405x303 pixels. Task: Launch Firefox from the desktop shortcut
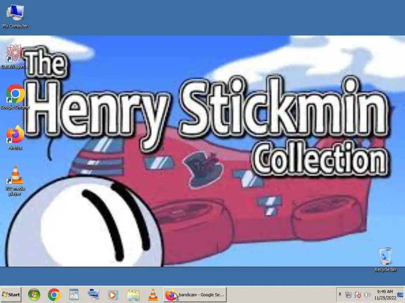15,137
